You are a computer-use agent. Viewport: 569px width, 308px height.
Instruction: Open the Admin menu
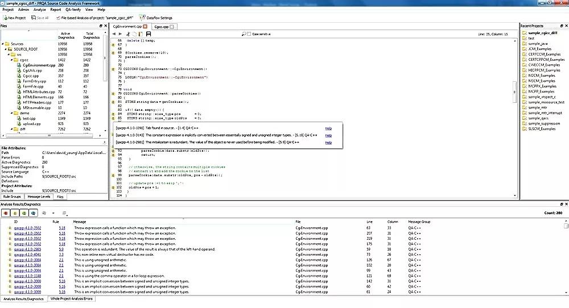pos(23,10)
